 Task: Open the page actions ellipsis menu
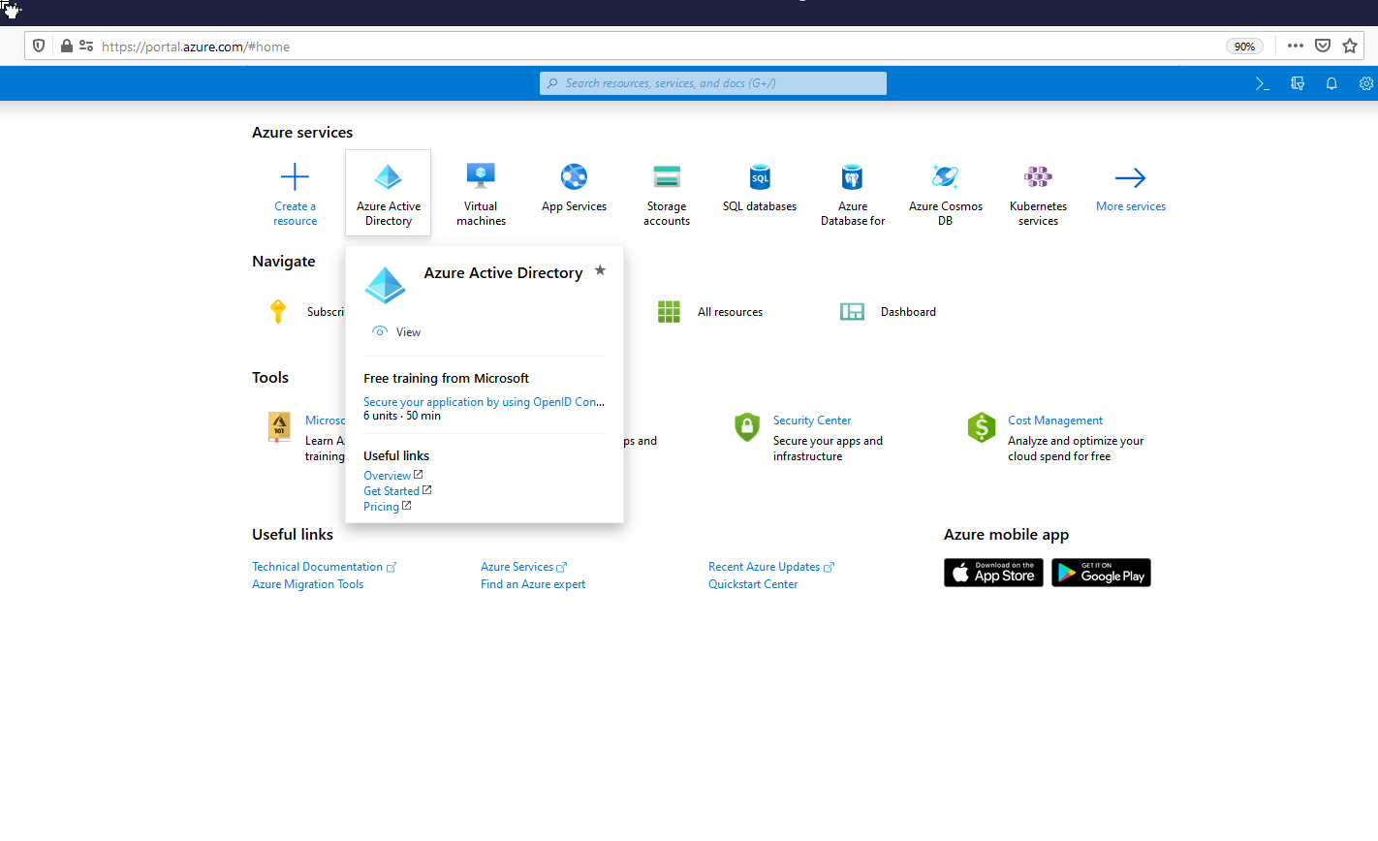point(1296,46)
